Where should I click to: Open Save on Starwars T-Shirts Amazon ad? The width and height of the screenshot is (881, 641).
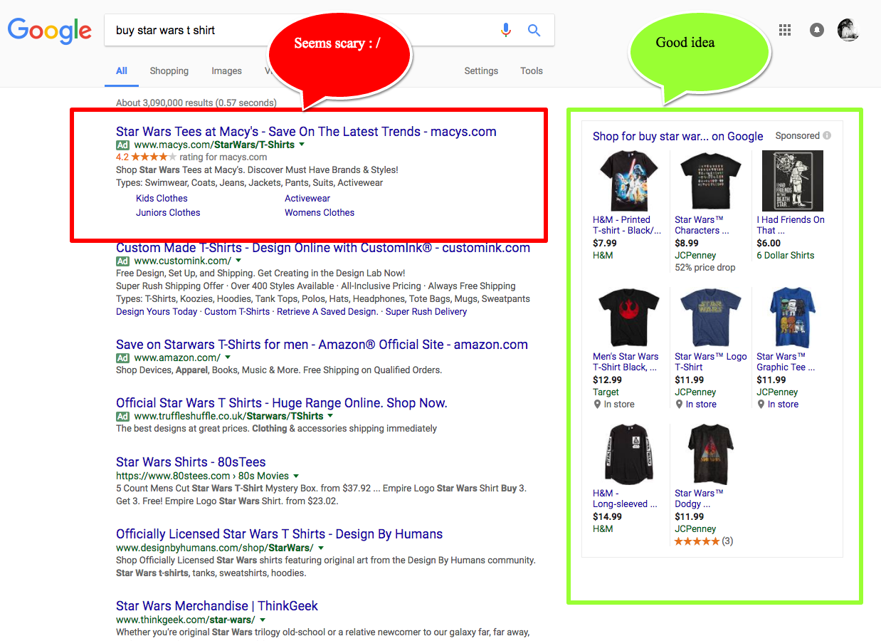(x=322, y=344)
